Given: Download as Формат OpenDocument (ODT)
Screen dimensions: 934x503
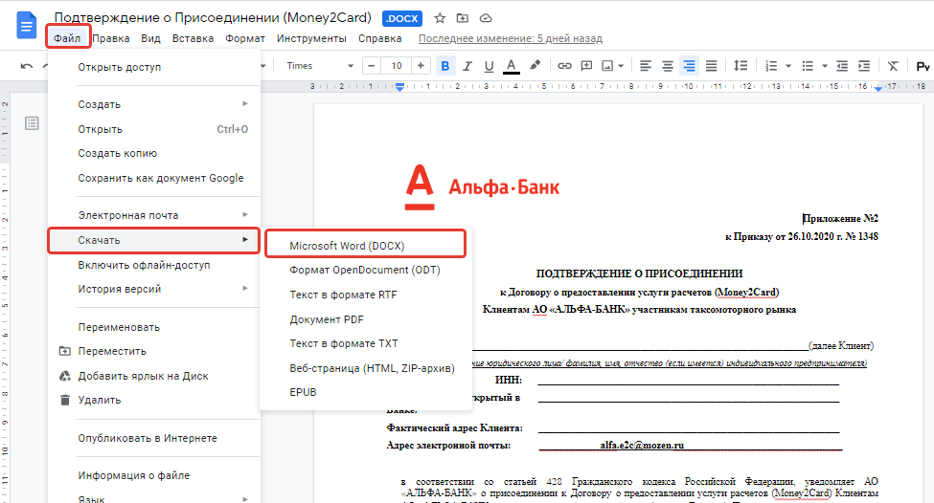Looking at the screenshot, I should [x=365, y=270].
